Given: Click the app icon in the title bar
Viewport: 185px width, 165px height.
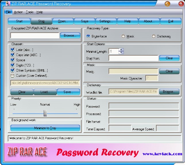Looking at the screenshot, I should 8,3.
